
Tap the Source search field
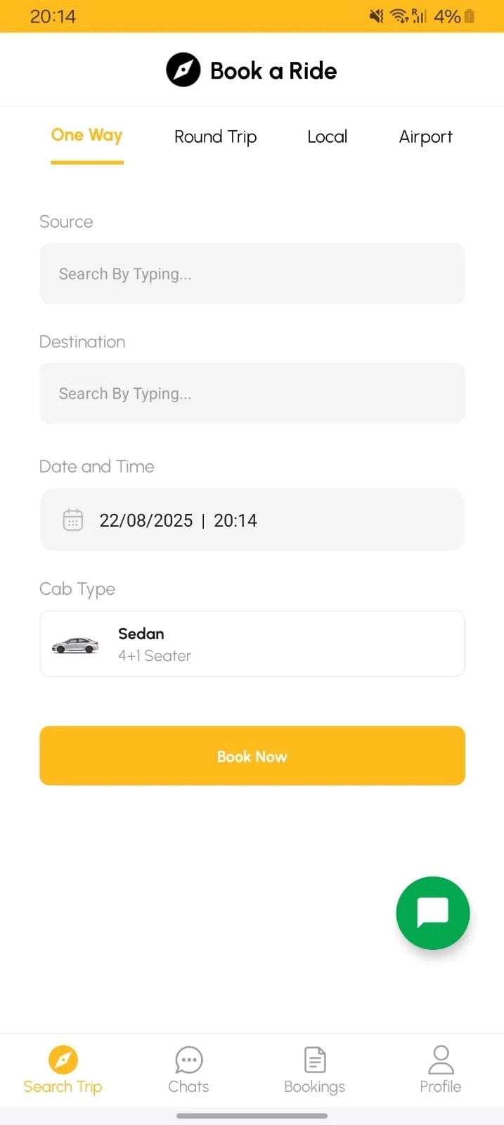tap(252, 274)
